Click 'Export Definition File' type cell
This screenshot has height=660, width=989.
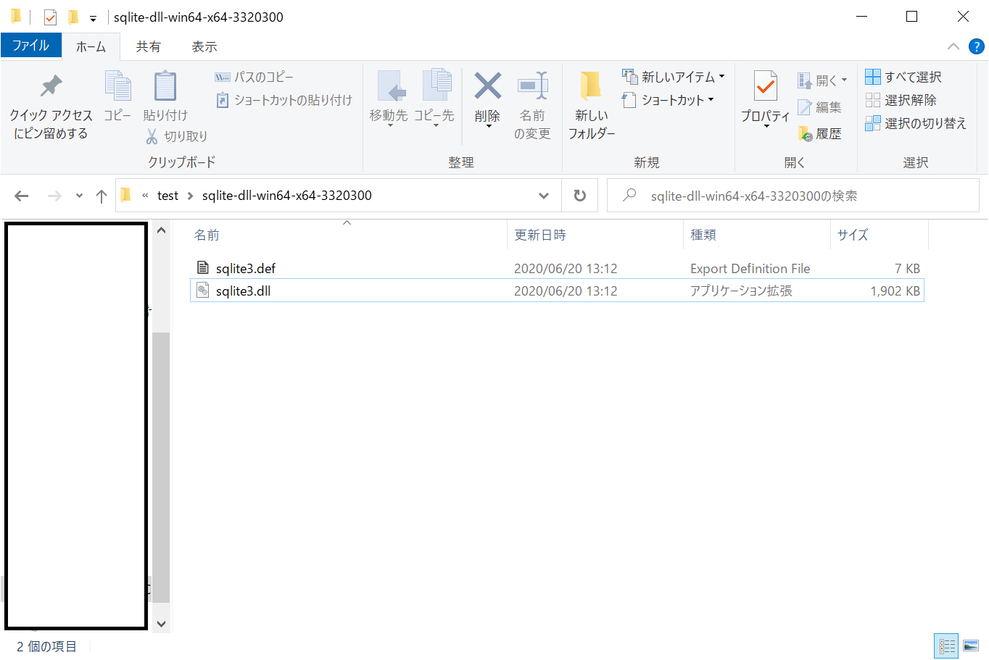[750, 268]
